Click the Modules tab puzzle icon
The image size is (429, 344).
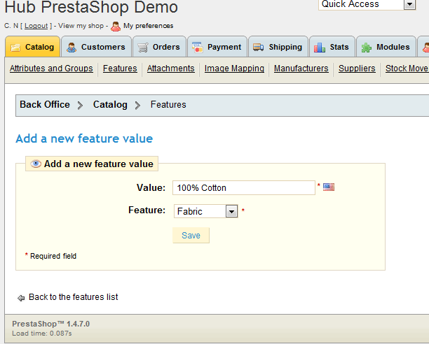click(367, 48)
